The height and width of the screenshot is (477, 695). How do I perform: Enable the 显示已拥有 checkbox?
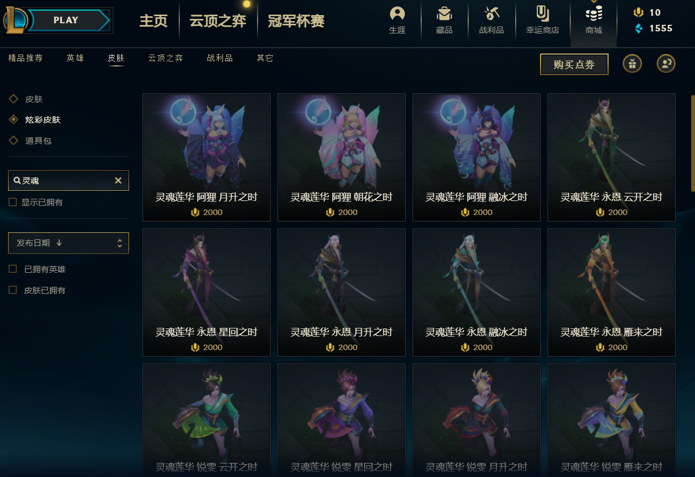(12, 202)
